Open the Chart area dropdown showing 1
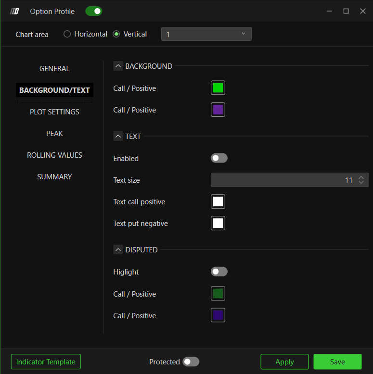Screen dimensions: 373x374 (x=206, y=34)
